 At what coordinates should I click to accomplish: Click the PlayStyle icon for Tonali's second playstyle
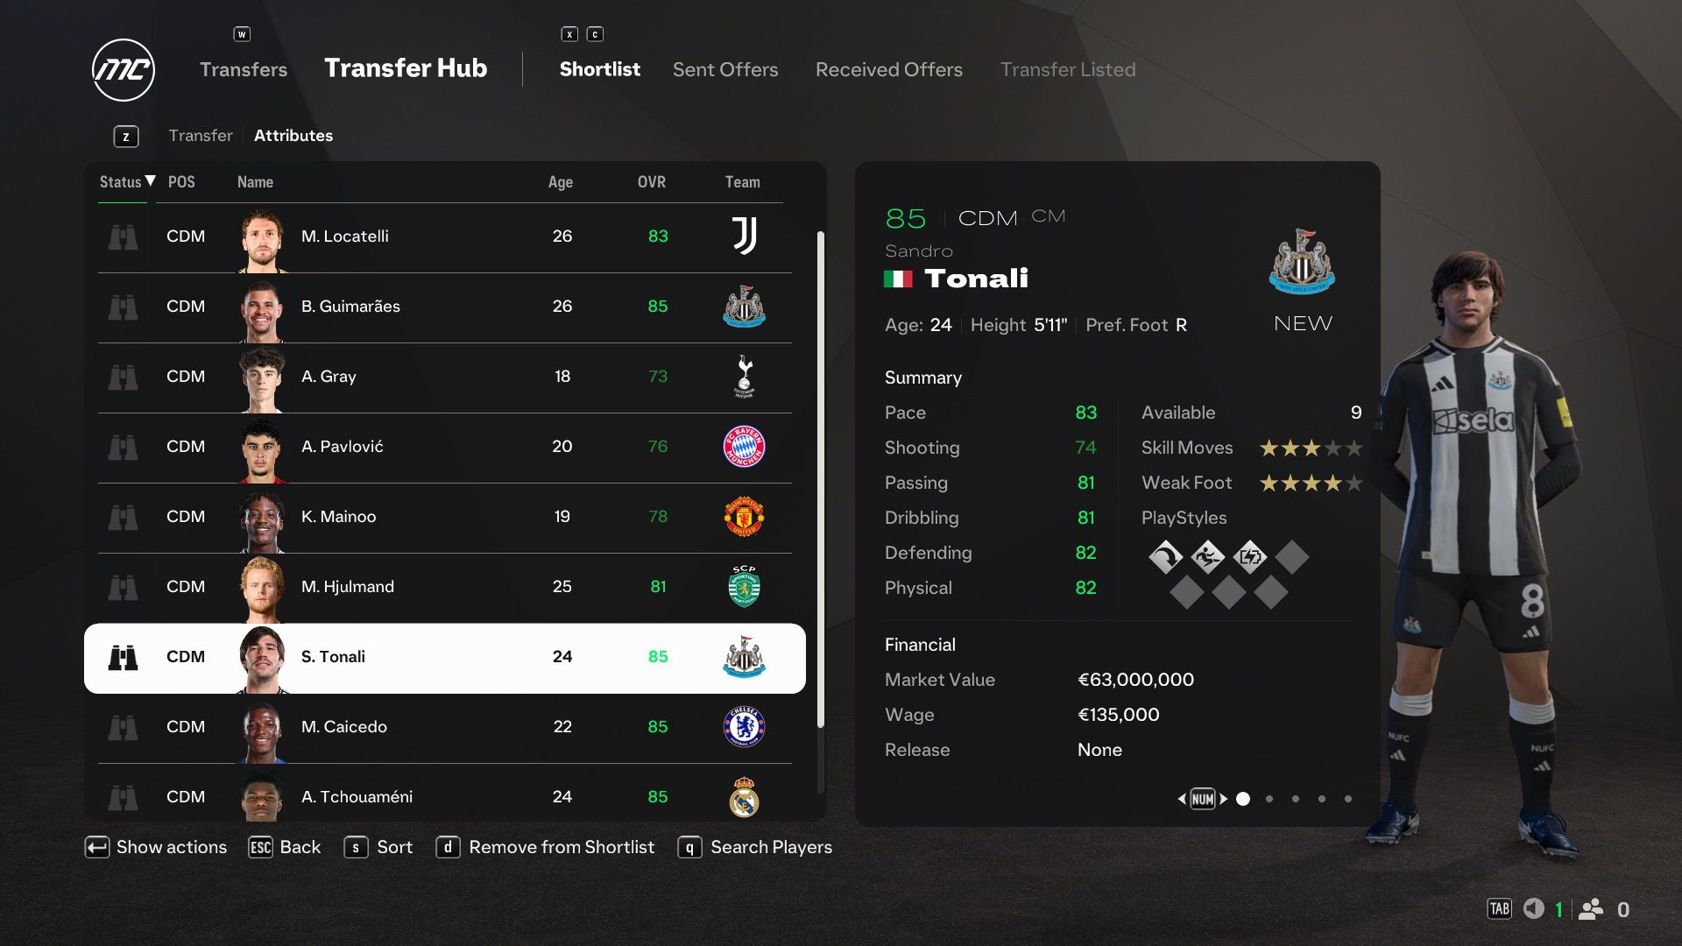[1208, 555]
